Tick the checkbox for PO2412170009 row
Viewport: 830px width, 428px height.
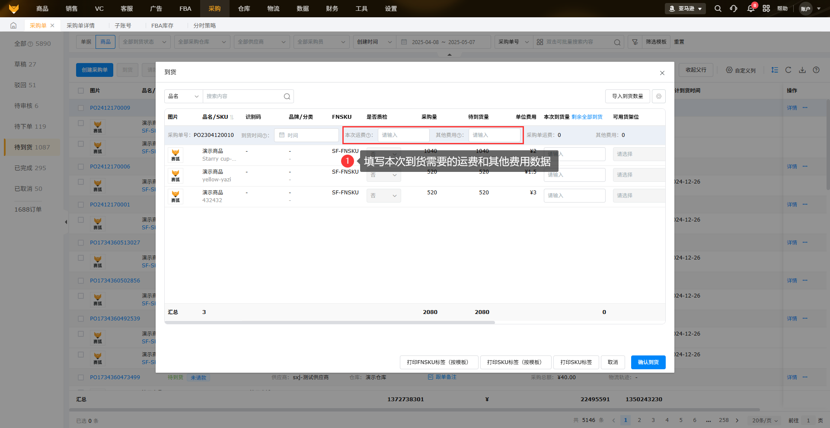point(81,108)
